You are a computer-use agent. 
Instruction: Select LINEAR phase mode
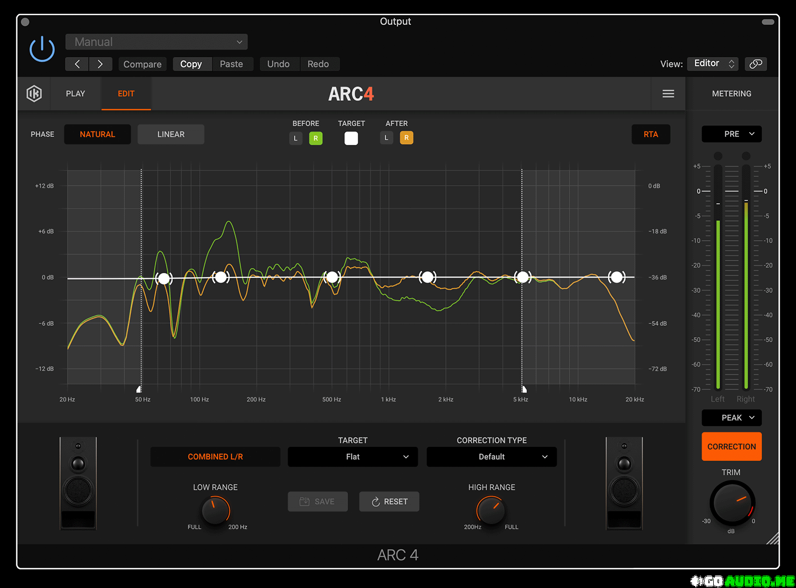(171, 134)
